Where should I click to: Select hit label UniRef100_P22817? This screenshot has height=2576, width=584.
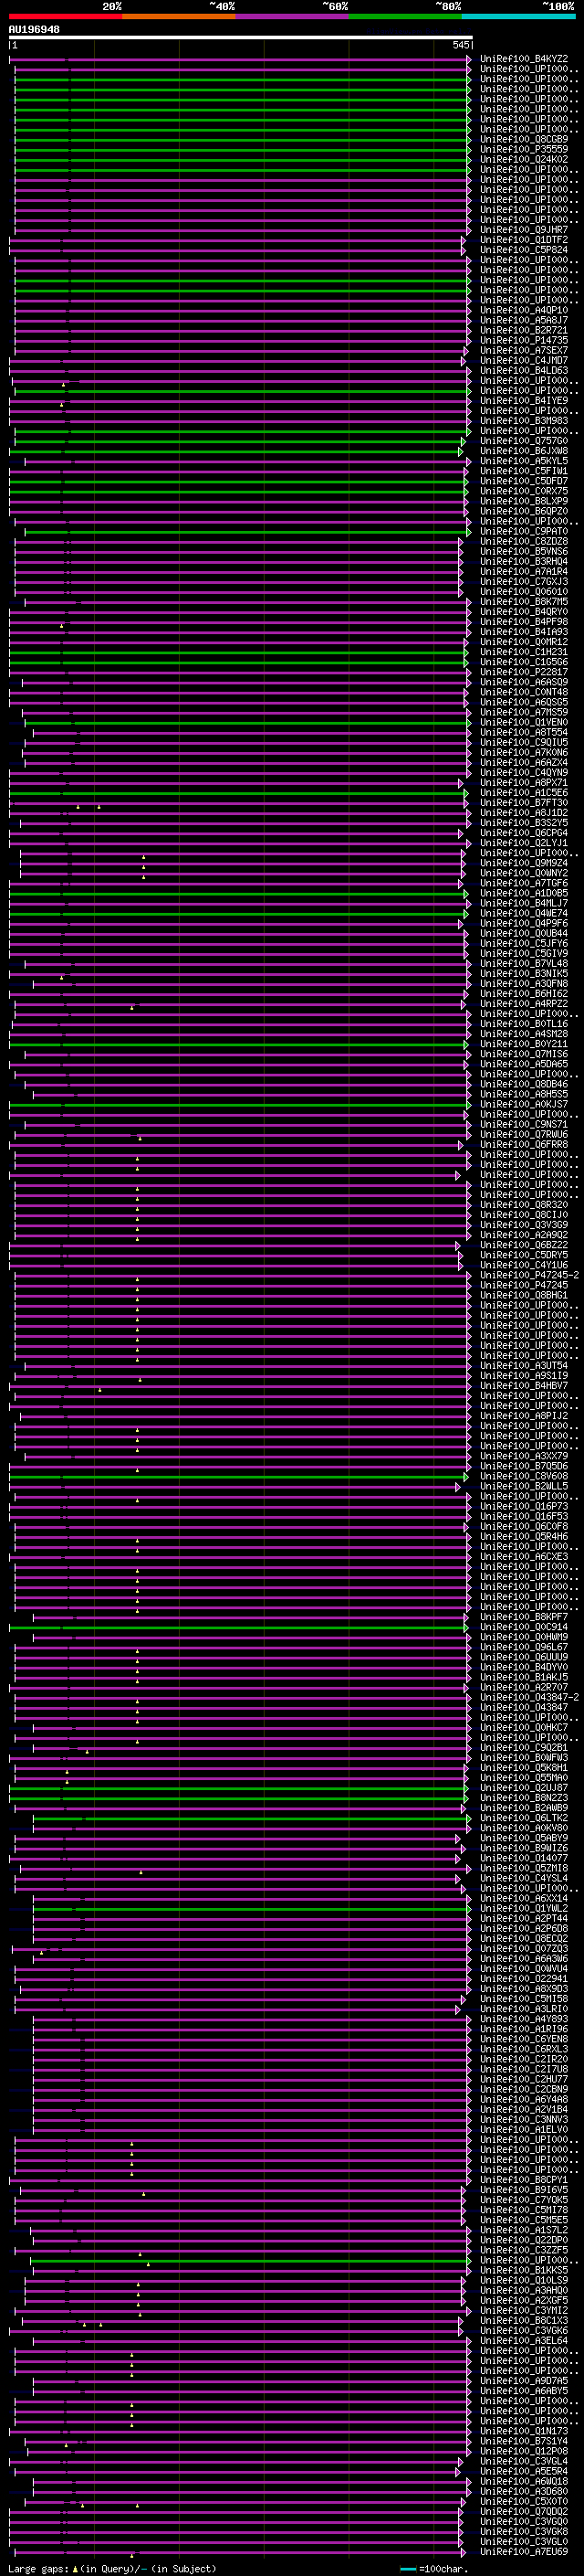(x=524, y=672)
